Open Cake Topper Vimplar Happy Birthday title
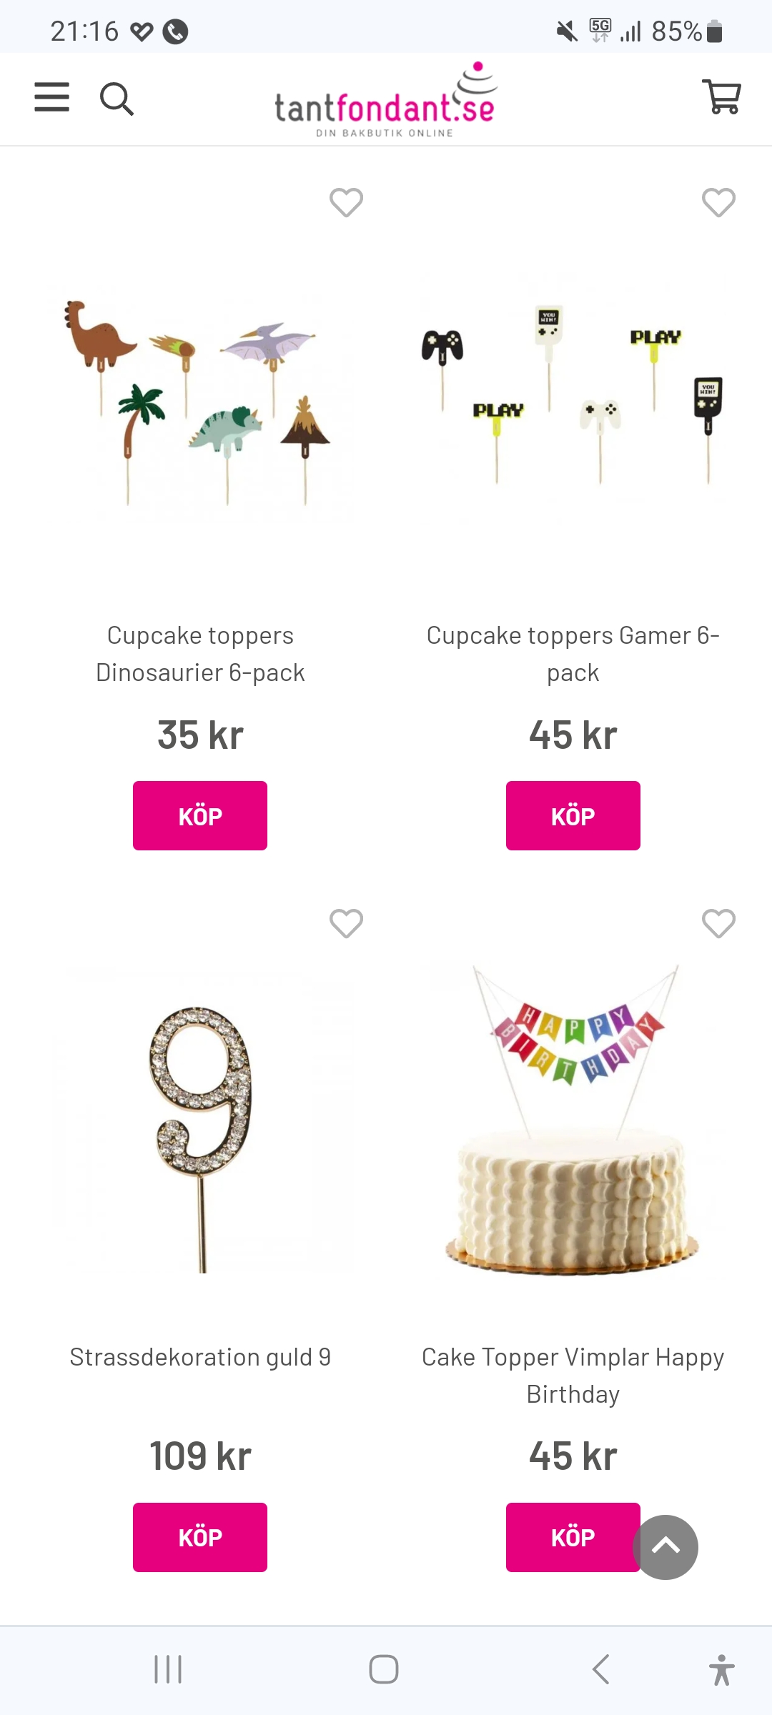This screenshot has height=1715, width=772. coord(573,1376)
